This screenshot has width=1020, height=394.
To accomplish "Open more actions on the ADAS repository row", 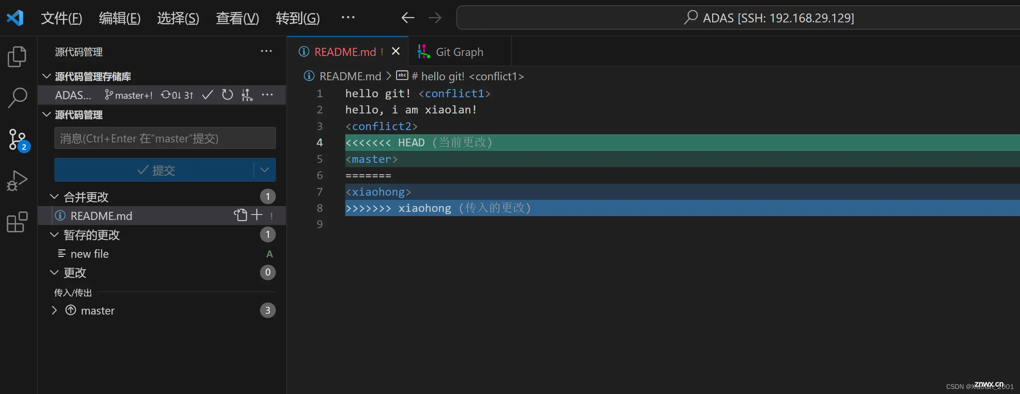I will pos(267,95).
